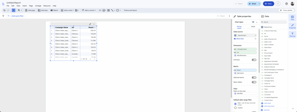297x112 pixels.
Task: Open the shape type dropdown arrow
Action: coord(120,10)
